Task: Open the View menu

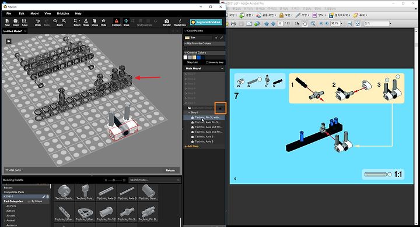Action: (48, 13)
